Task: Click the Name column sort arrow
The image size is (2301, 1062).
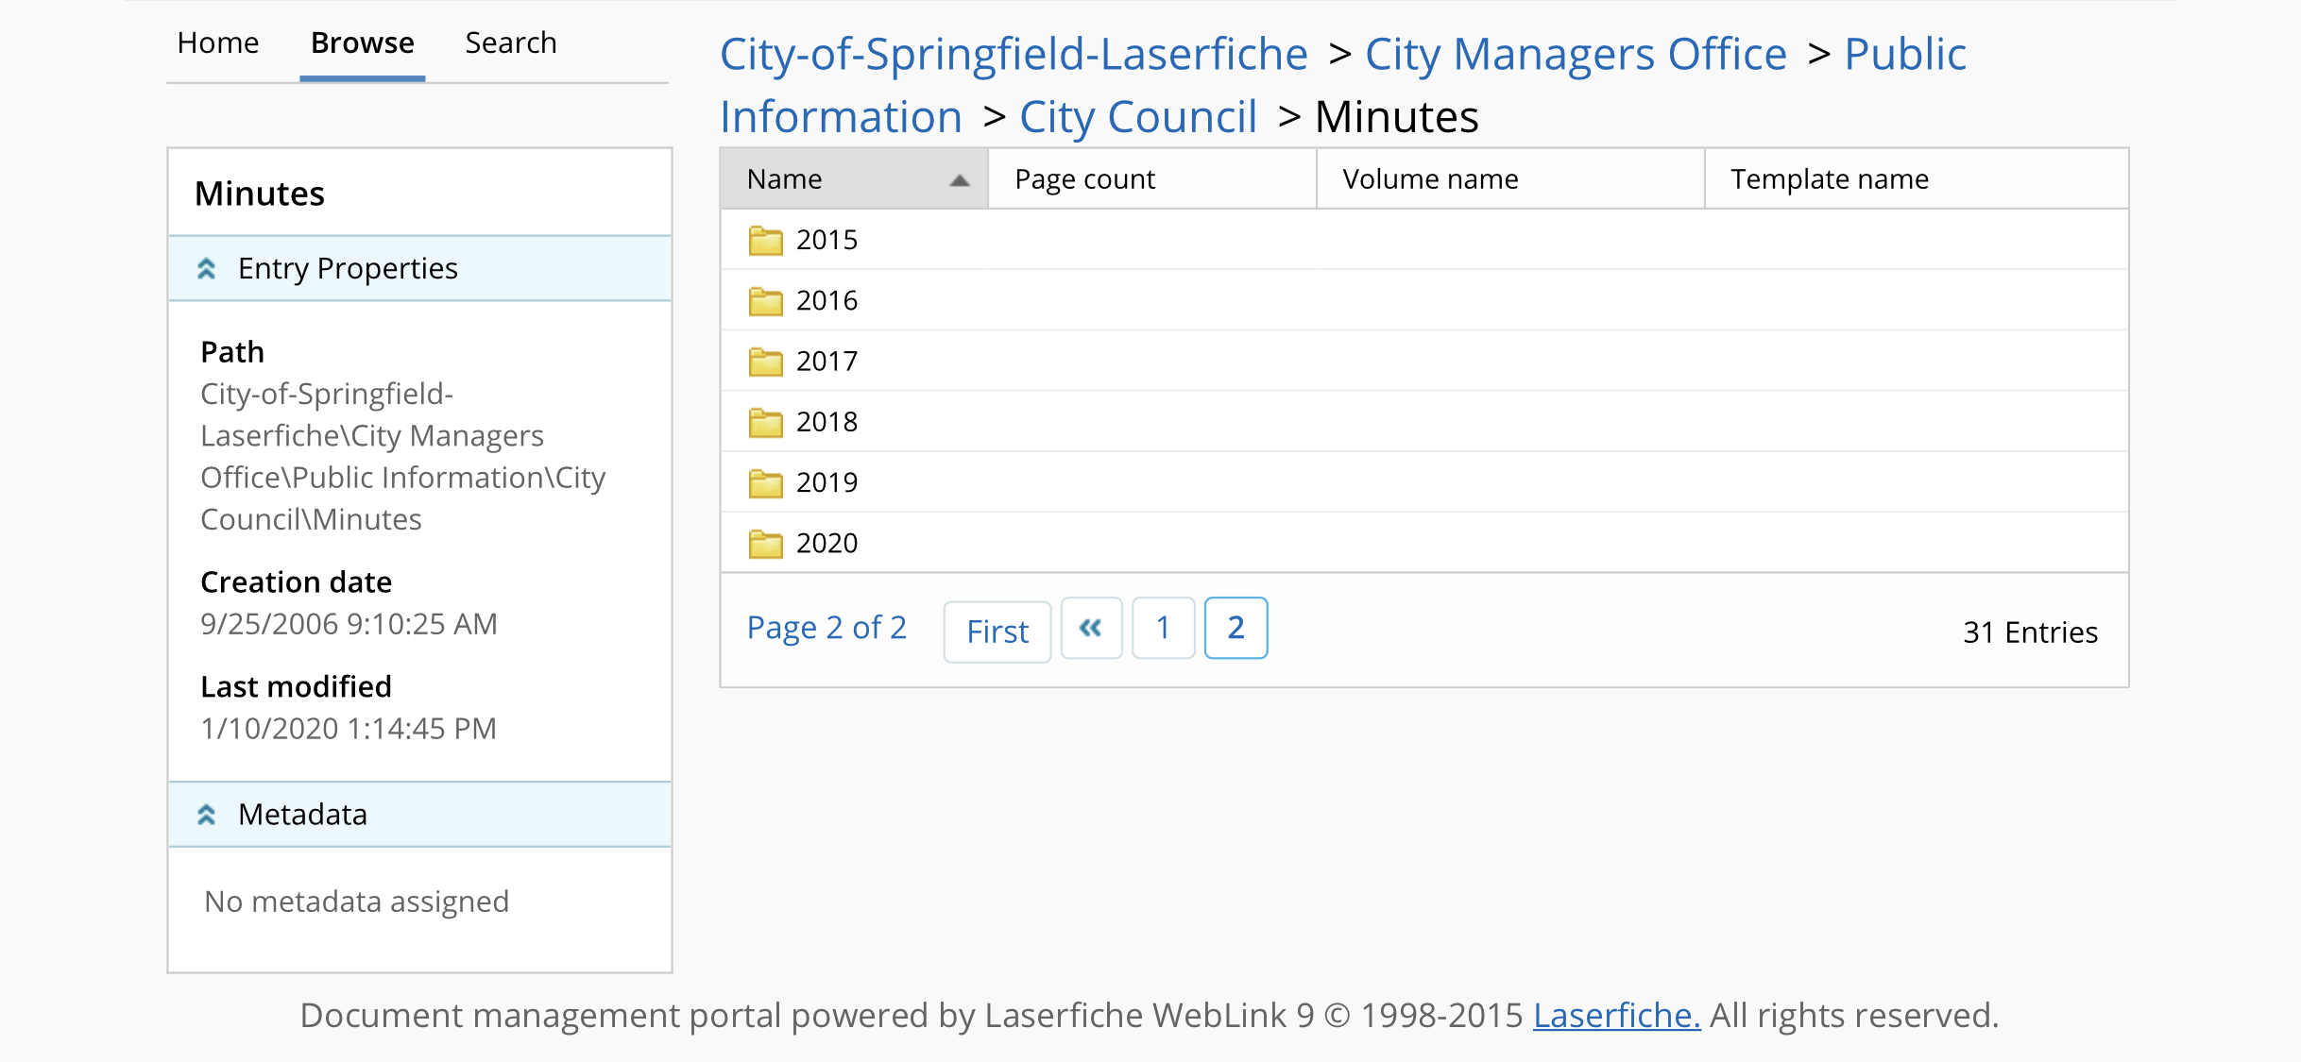Action: (960, 179)
